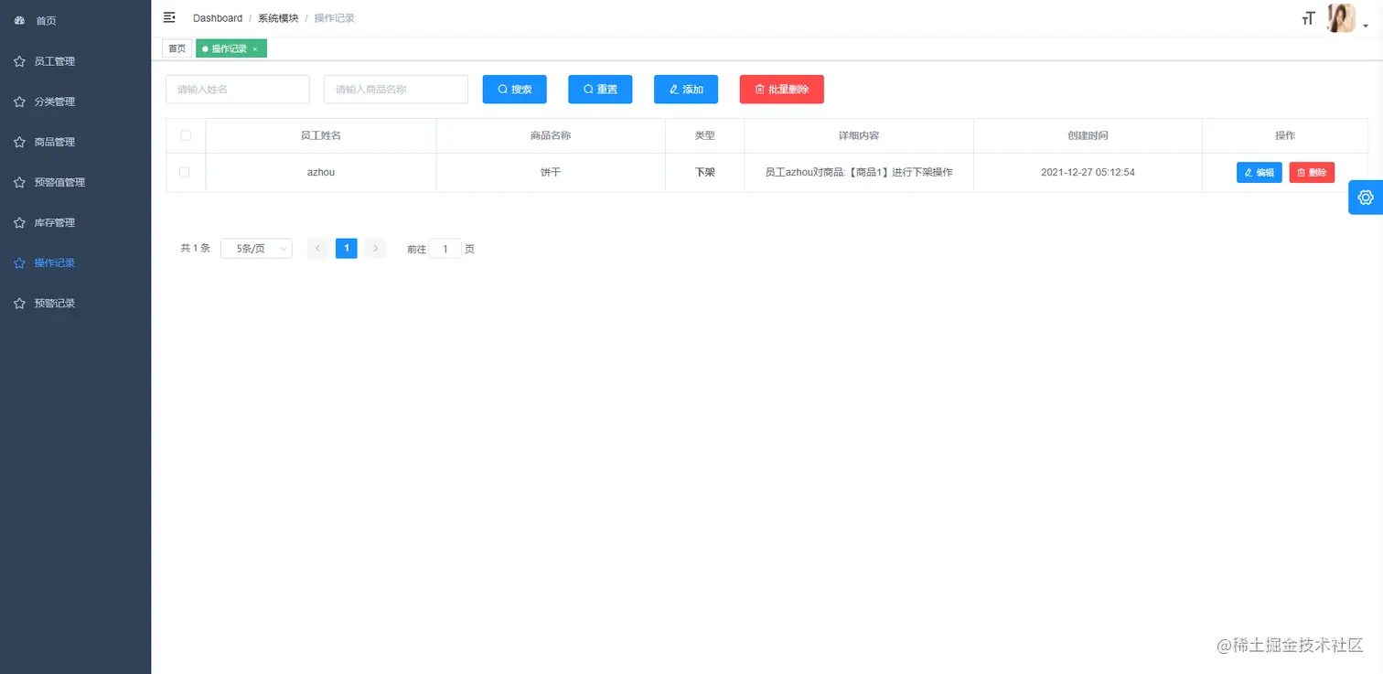Open the blue settings gear panel
Viewport: 1383px width, 674px height.
click(x=1366, y=198)
